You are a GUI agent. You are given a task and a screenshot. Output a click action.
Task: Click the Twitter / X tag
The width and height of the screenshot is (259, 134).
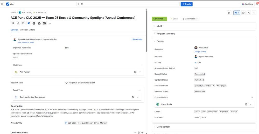(210, 86)
